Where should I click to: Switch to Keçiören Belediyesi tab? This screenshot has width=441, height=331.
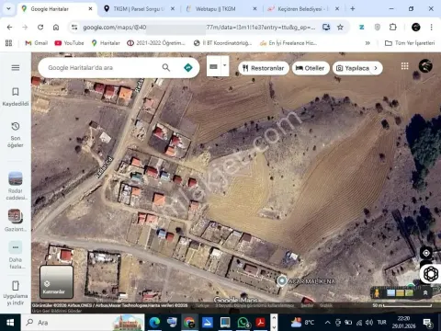tap(303, 9)
